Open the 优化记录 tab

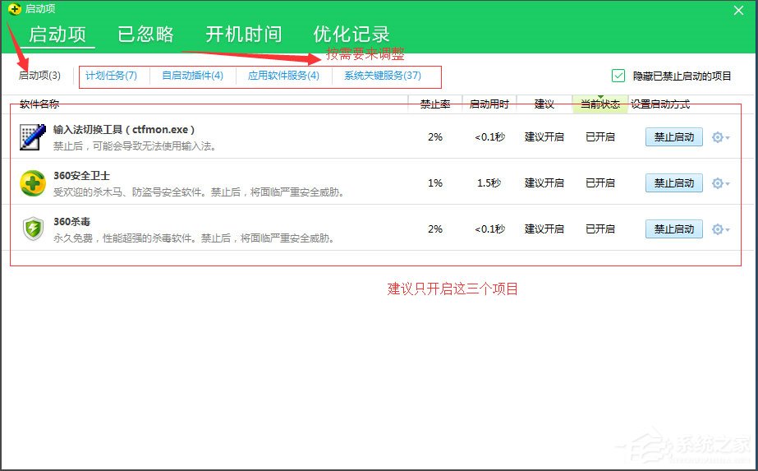[351, 35]
